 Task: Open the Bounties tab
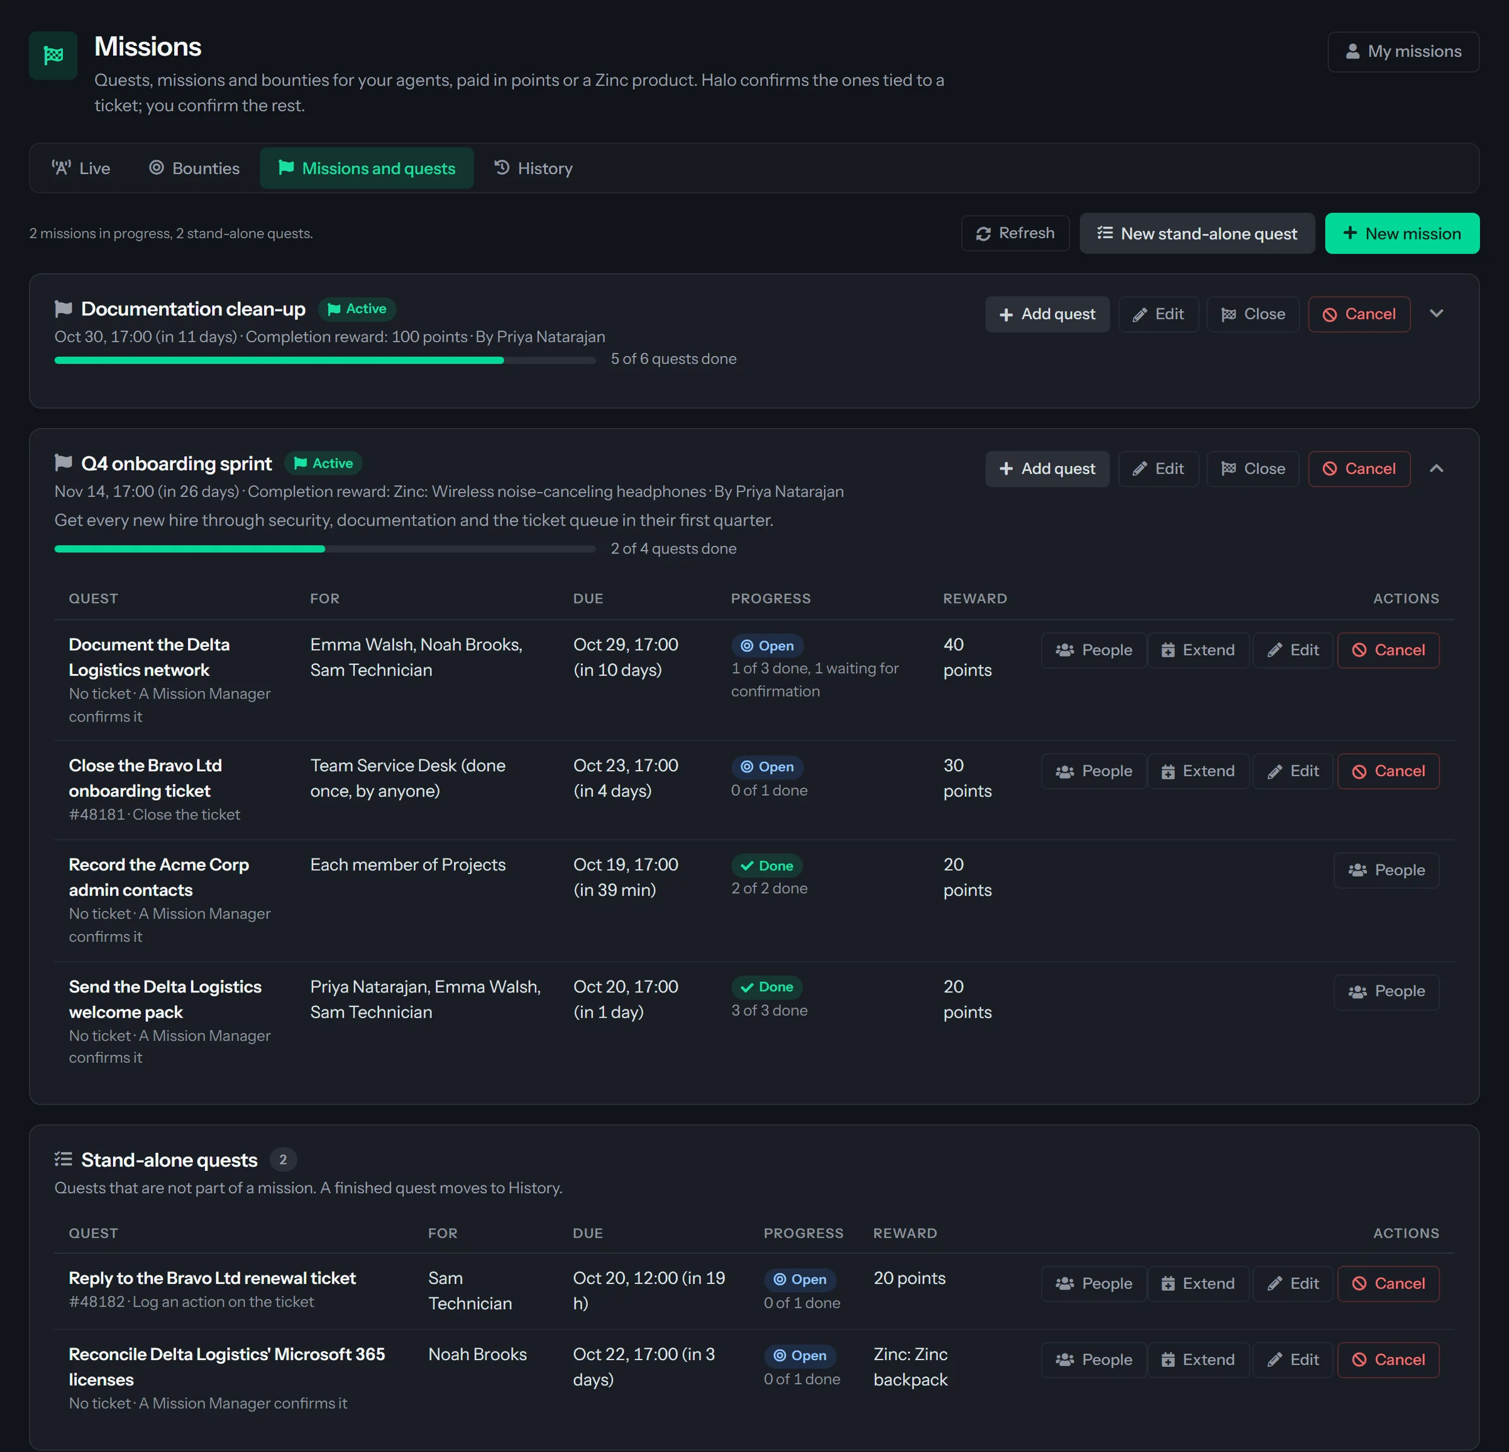click(194, 168)
